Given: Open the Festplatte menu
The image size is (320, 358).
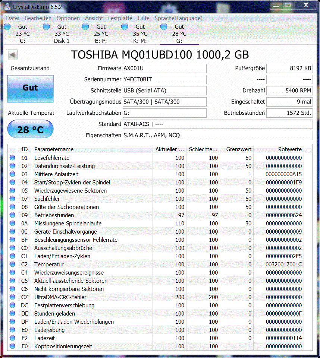Looking at the screenshot, I should tap(120, 18).
